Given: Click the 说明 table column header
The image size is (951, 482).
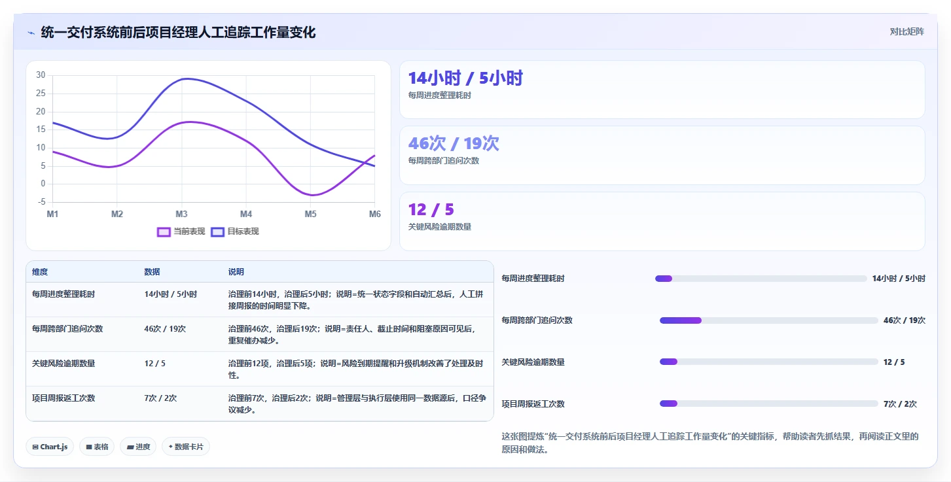Looking at the screenshot, I should (x=236, y=272).
